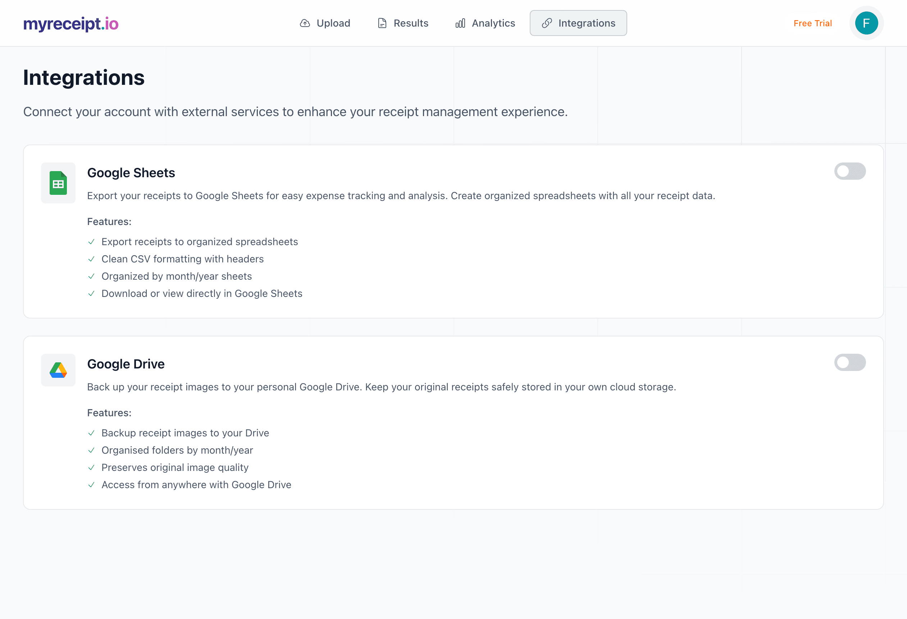The height and width of the screenshot is (619, 907).
Task: Enable the Google Drive integration toggle
Action: point(850,362)
